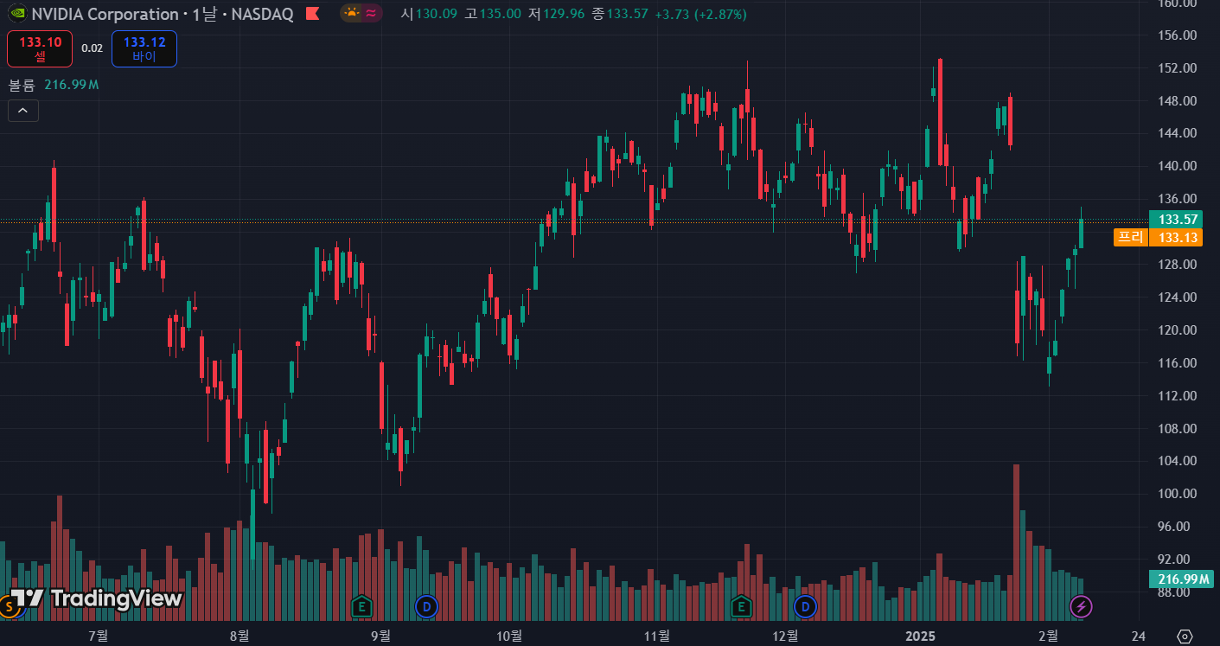Click the 볼륨 volume indicator label
The height and width of the screenshot is (646, 1220).
click(x=22, y=85)
